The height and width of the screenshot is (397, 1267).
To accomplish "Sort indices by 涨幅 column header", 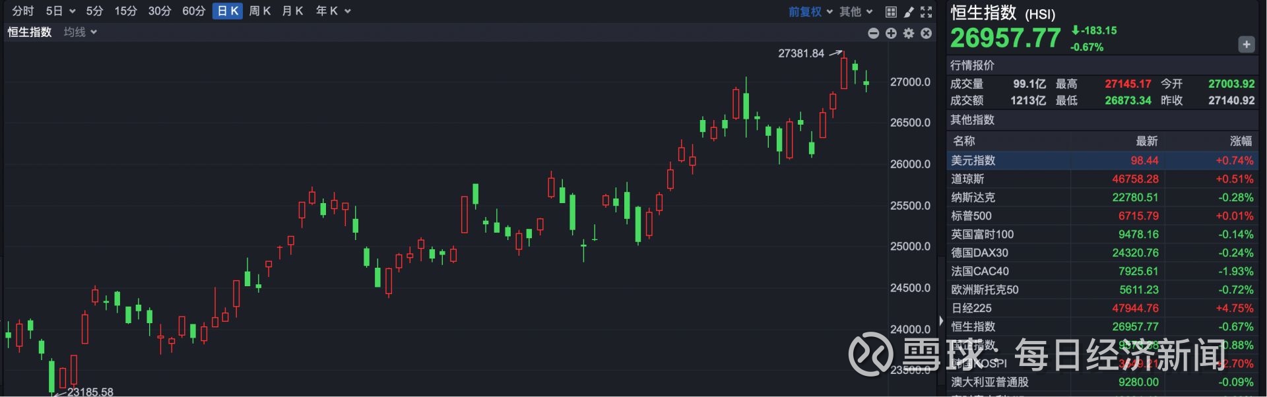I will point(1241,141).
